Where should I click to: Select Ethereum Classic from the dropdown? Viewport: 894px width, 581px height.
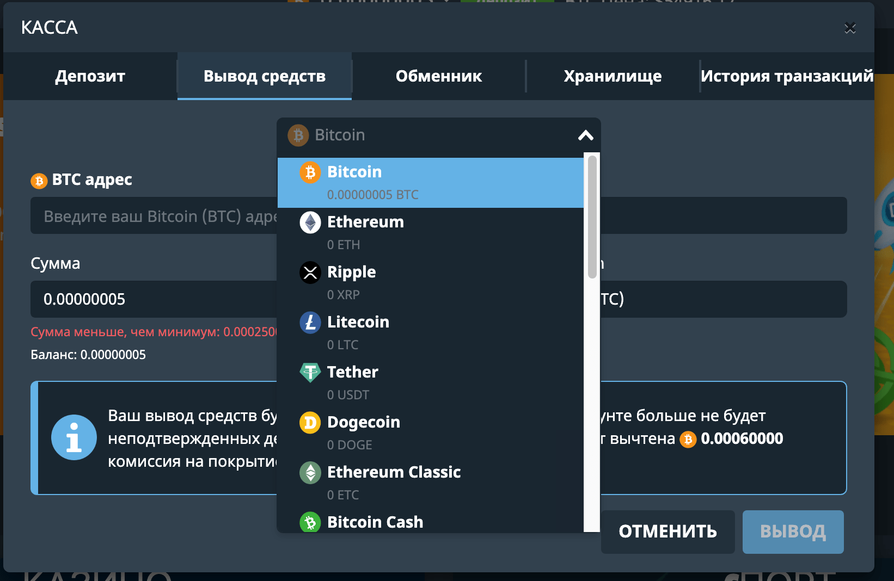pyautogui.click(x=431, y=483)
